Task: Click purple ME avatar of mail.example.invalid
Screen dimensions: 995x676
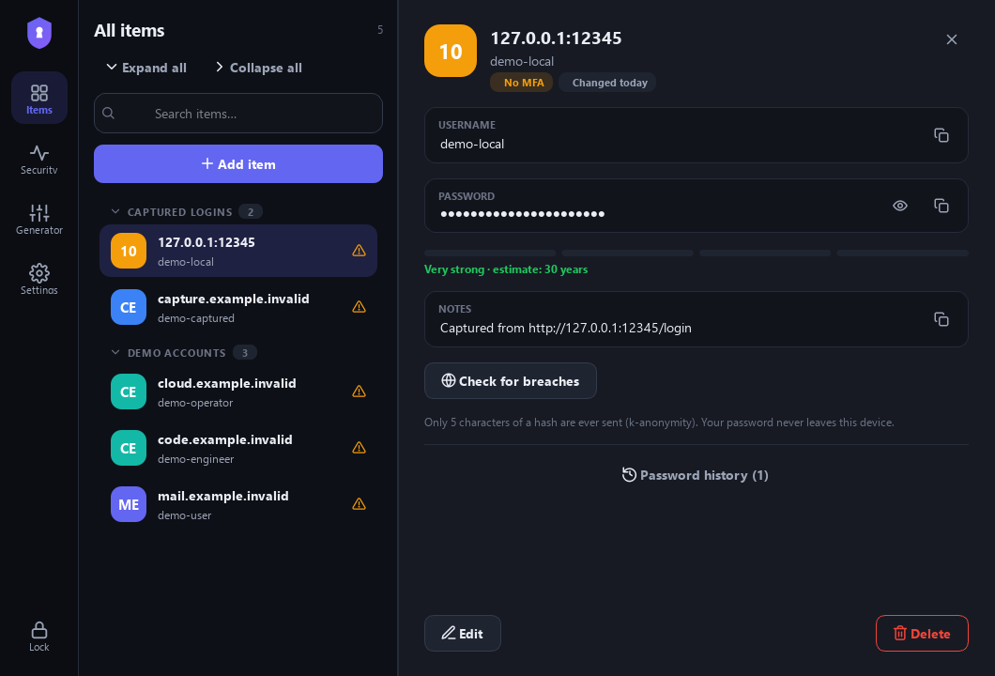Action: pyautogui.click(x=129, y=504)
